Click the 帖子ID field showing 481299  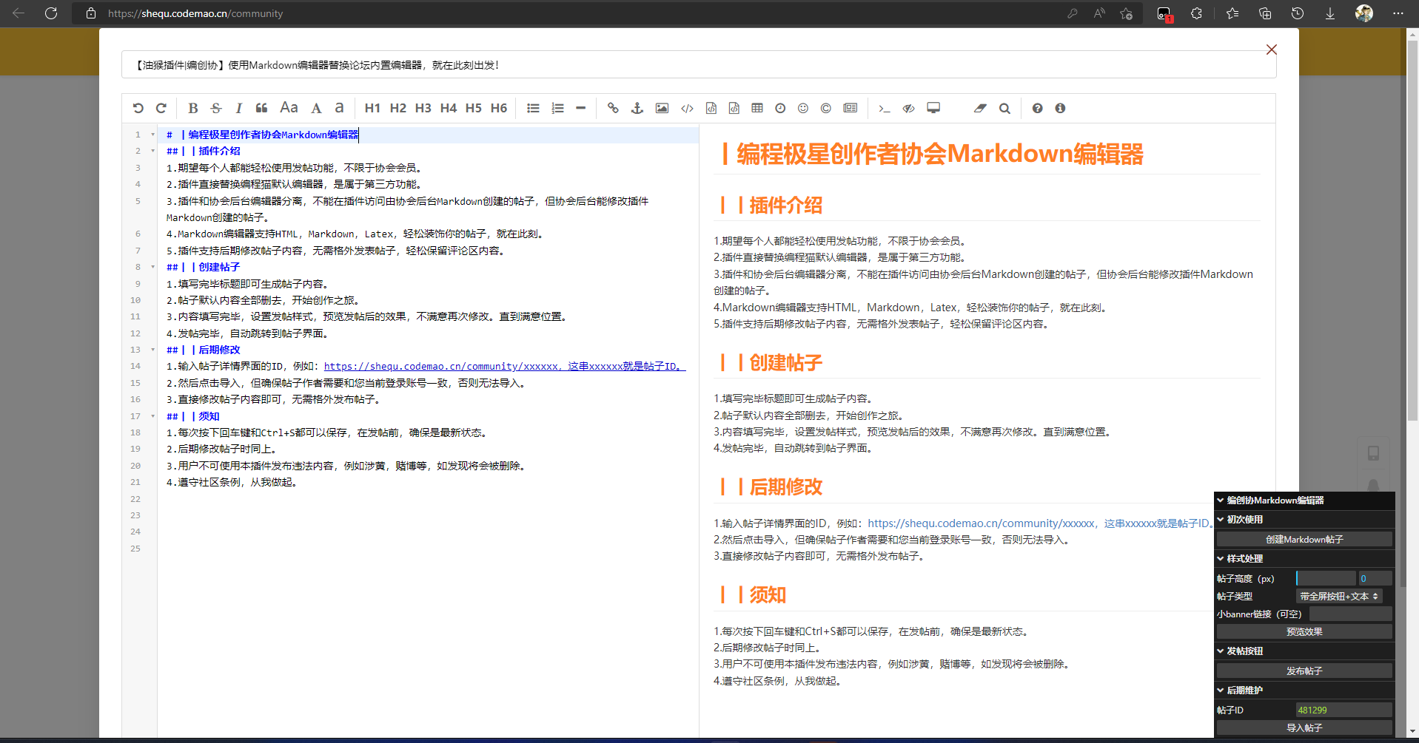(1343, 710)
